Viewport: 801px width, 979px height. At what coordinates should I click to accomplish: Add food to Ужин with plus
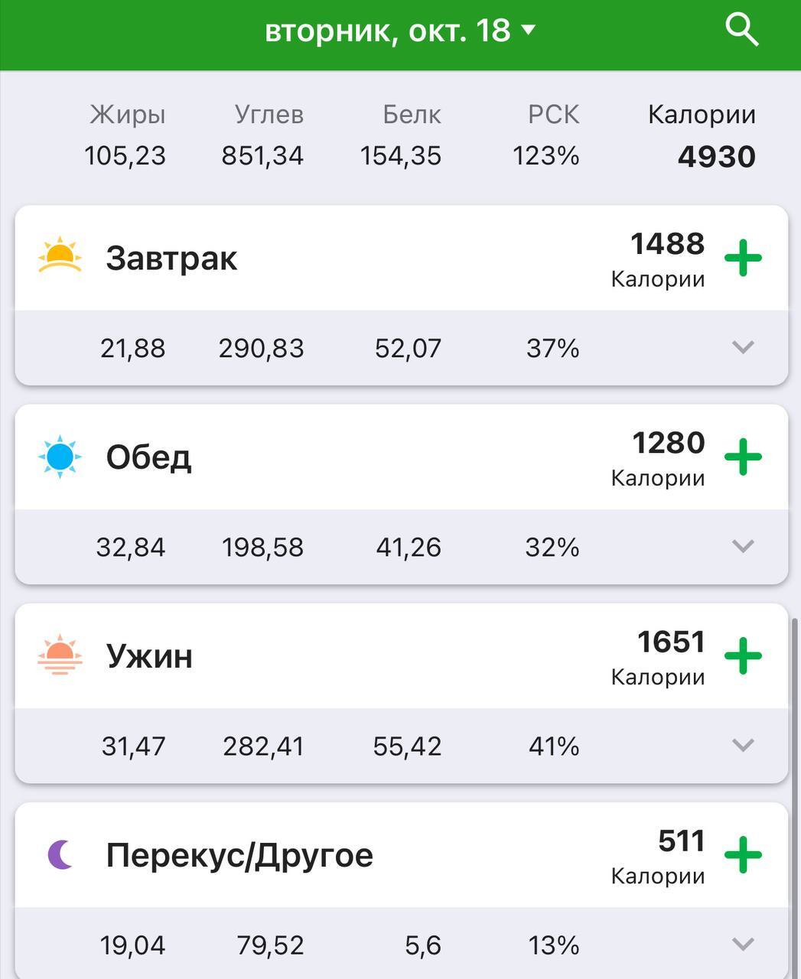743,655
